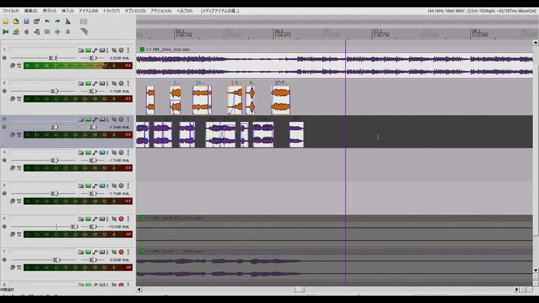
Task: Toggle snap toolbar icon
Action: click(x=57, y=31)
